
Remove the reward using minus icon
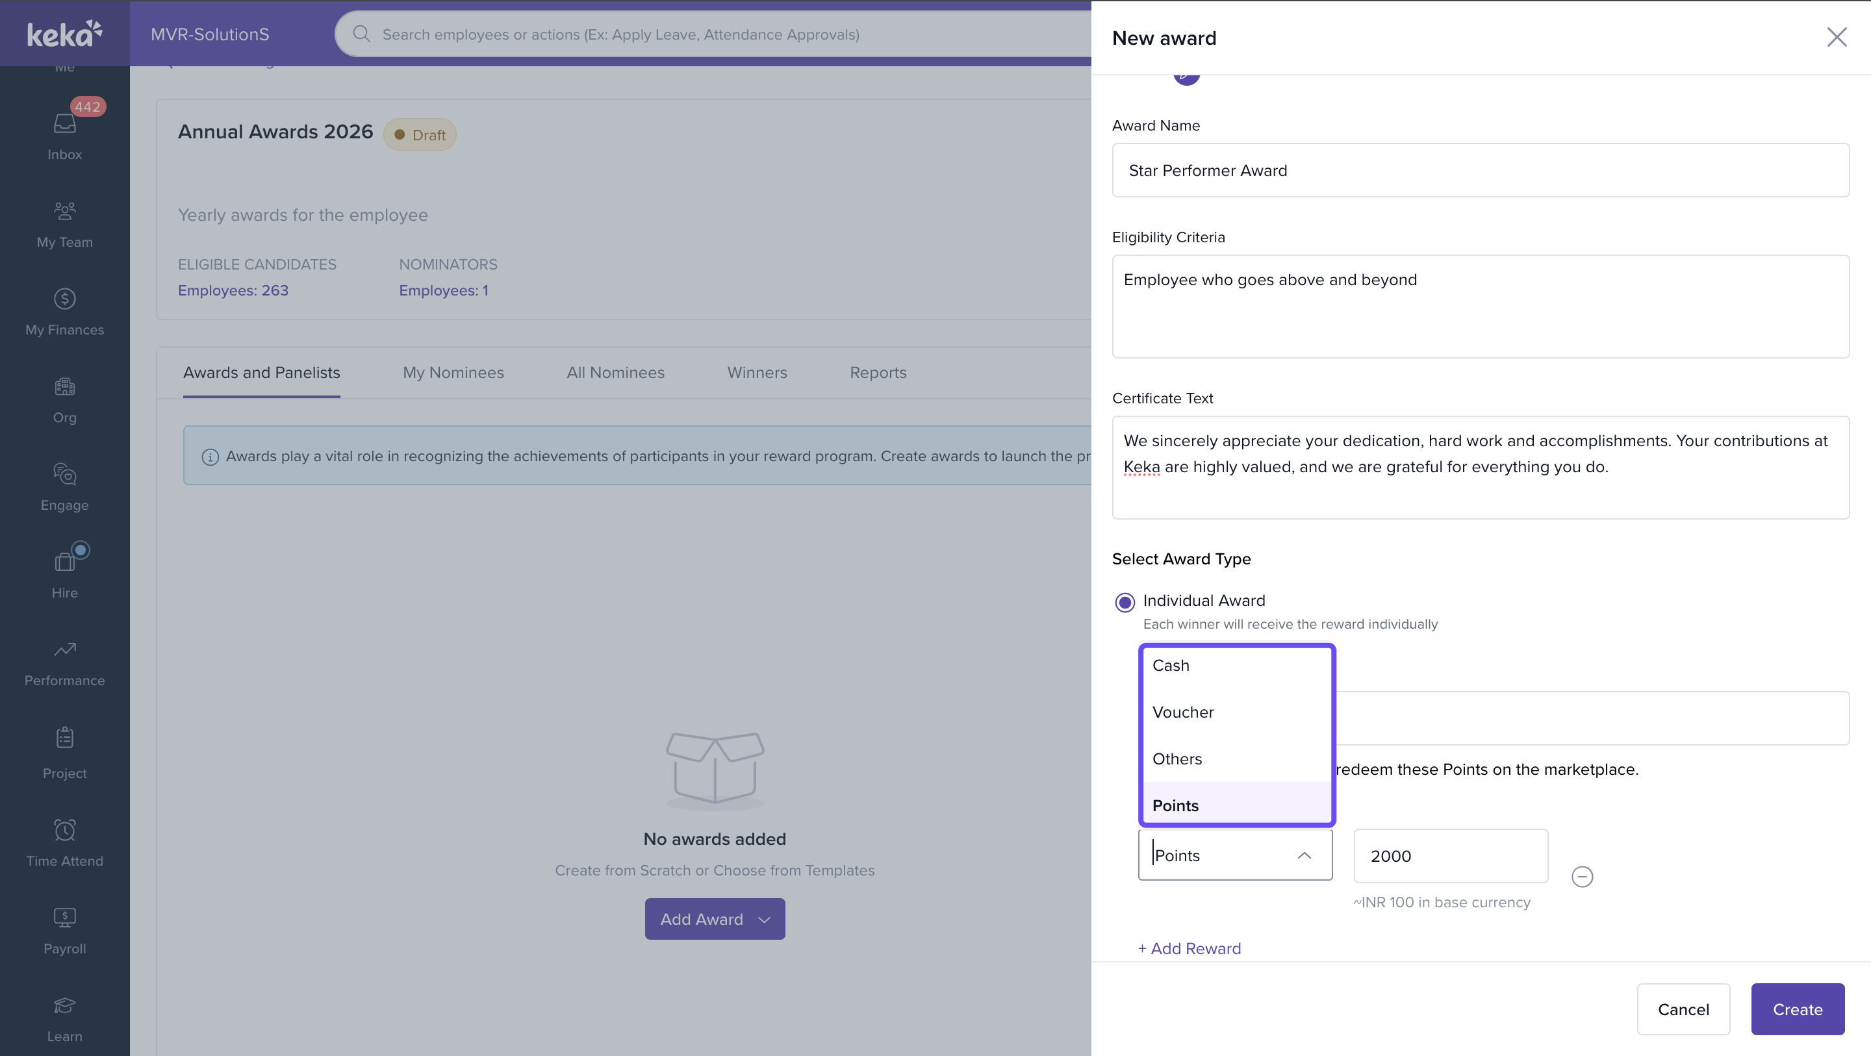coord(1582,877)
